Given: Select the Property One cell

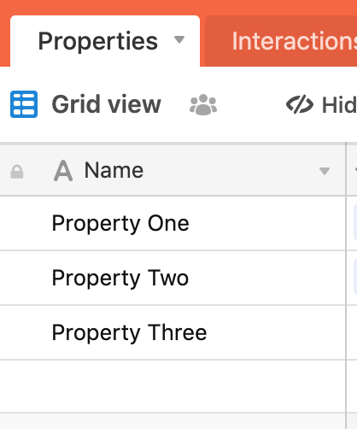Looking at the screenshot, I should (173, 223).
